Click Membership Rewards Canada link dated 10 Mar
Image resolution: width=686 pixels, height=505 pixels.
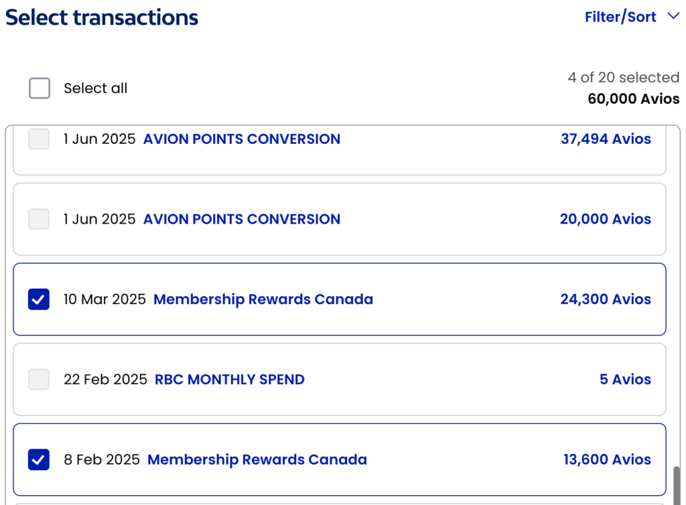(x=263, y=299)
